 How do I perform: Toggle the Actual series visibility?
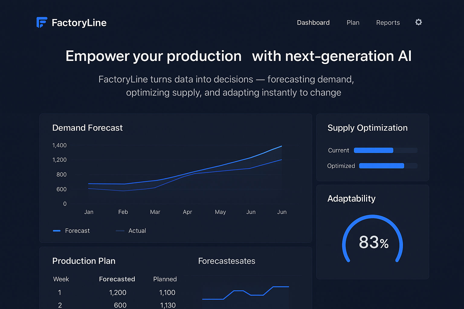pyautogui.click(x=131, y=231)
